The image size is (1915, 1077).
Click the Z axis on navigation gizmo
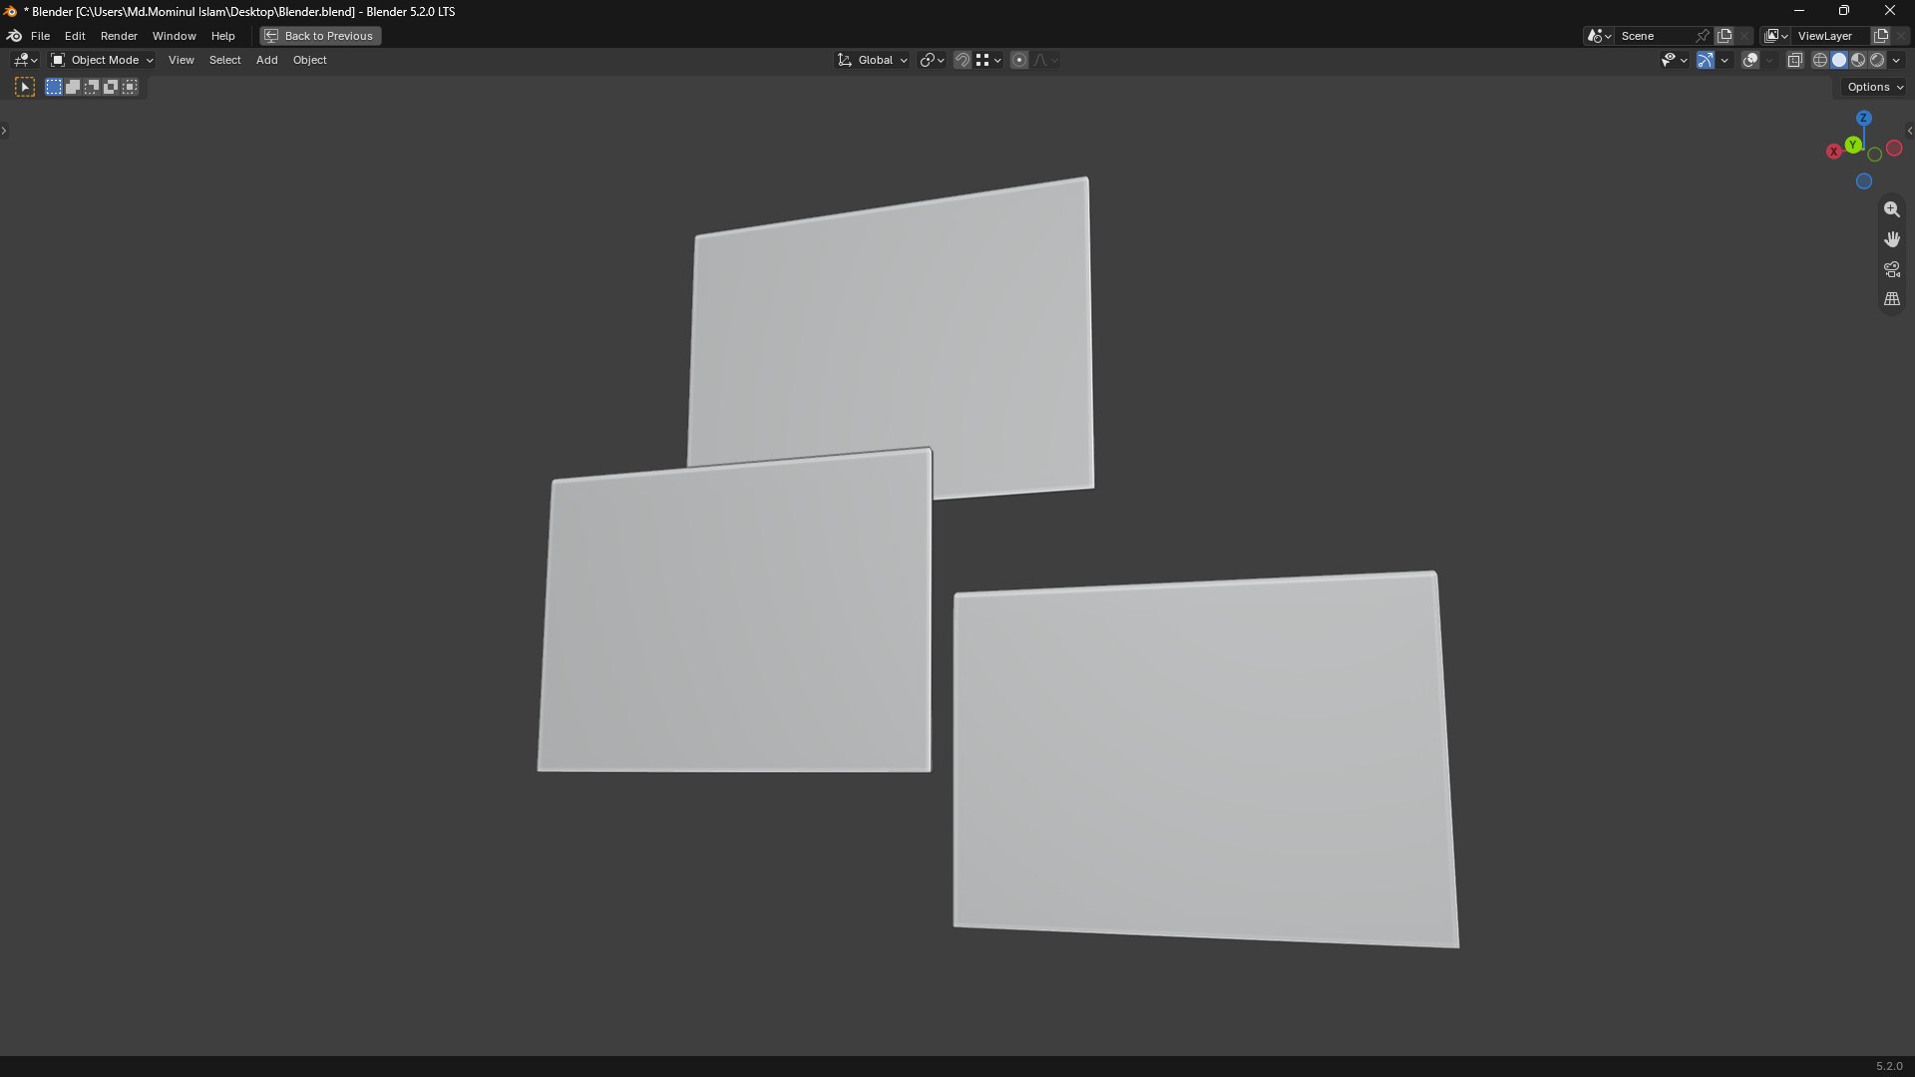[1864, 118]
